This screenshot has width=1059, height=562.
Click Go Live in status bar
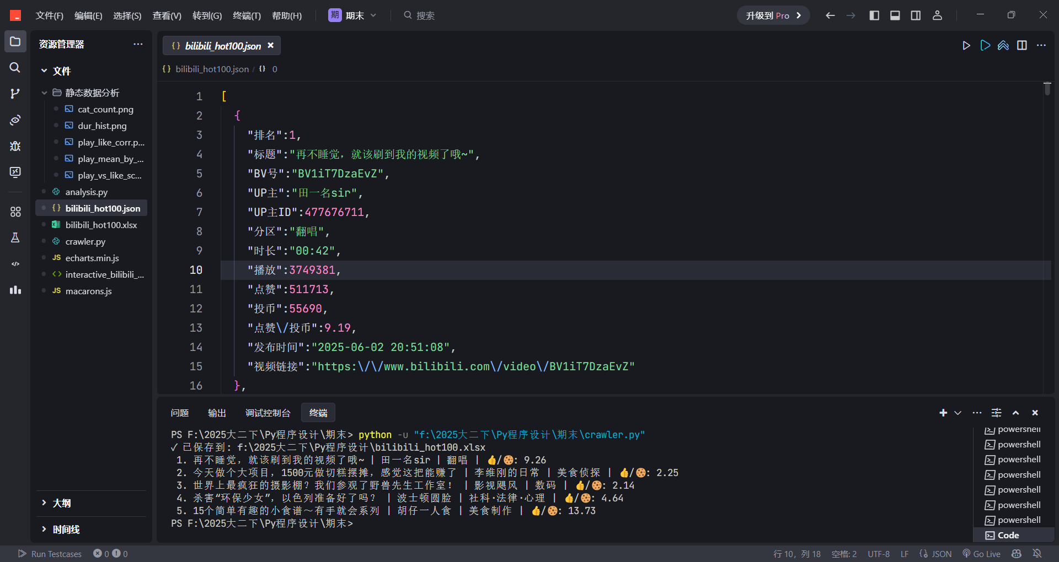point(981,554)
